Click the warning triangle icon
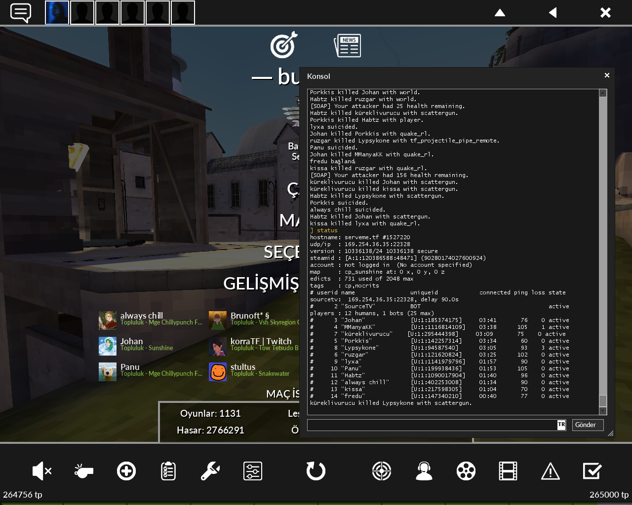 coord(550,471)
